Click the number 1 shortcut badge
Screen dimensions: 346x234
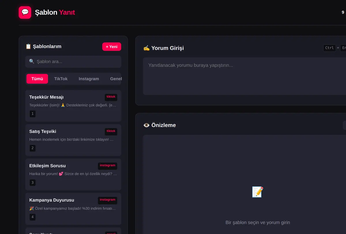33,114
